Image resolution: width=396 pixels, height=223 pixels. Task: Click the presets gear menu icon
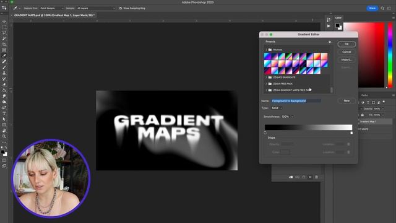tap(330, 42)
